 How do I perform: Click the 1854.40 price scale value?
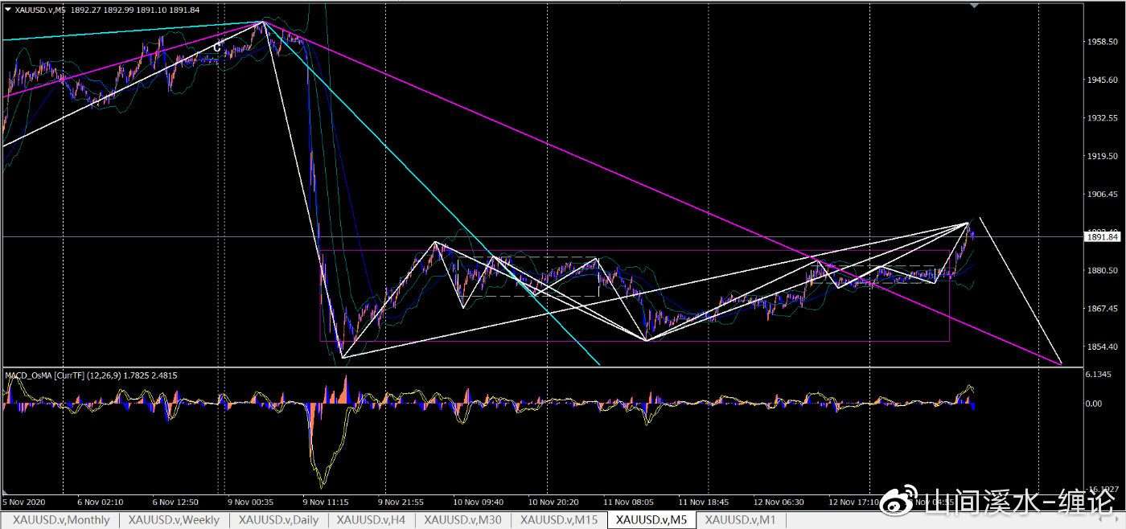click(x=1103, y=347)
